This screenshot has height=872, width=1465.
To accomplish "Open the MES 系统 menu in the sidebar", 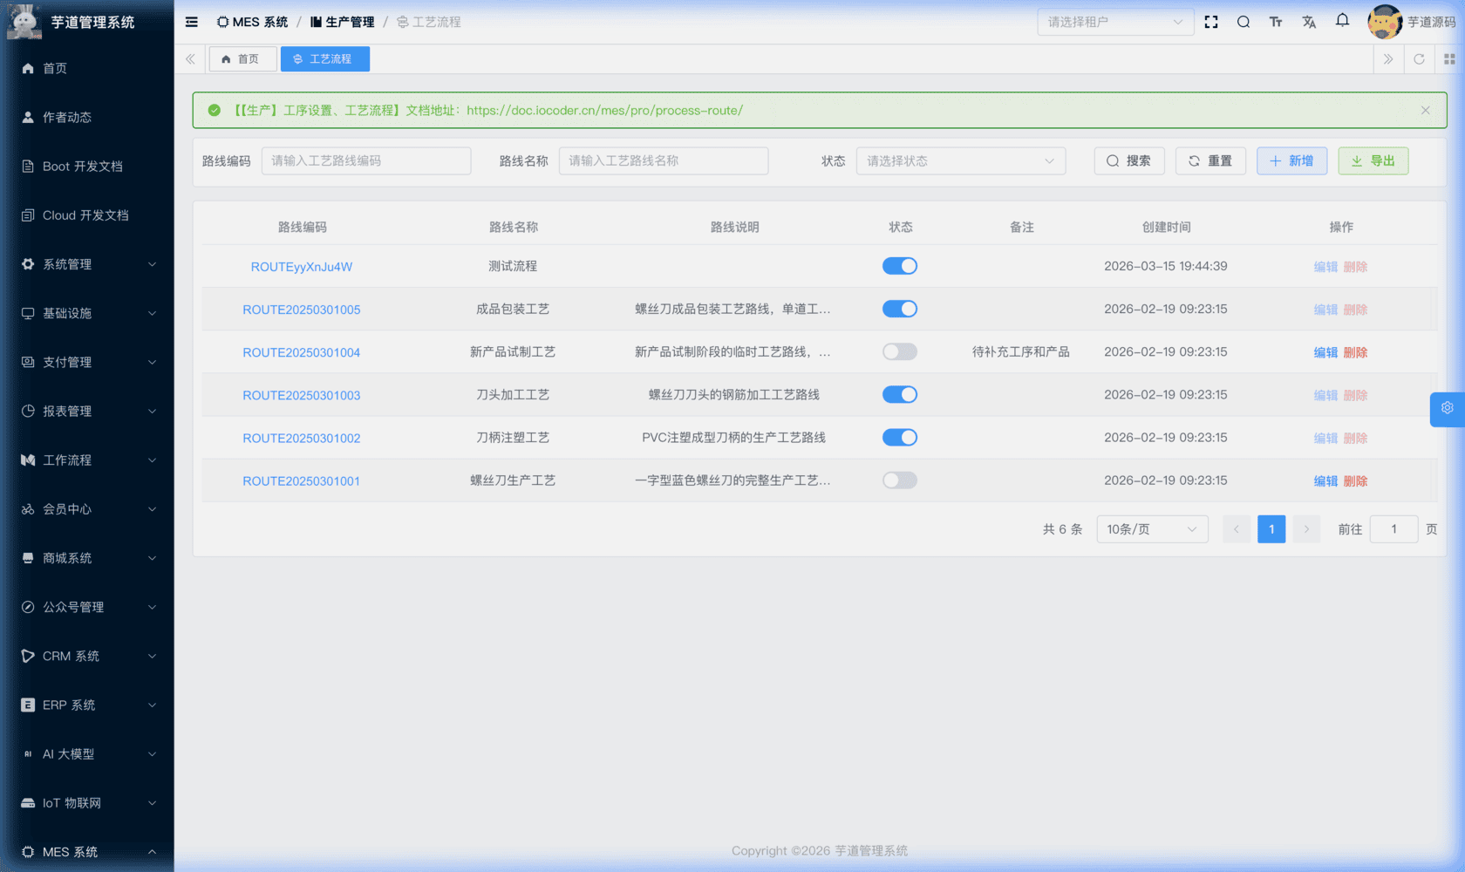I will (87, 852).
